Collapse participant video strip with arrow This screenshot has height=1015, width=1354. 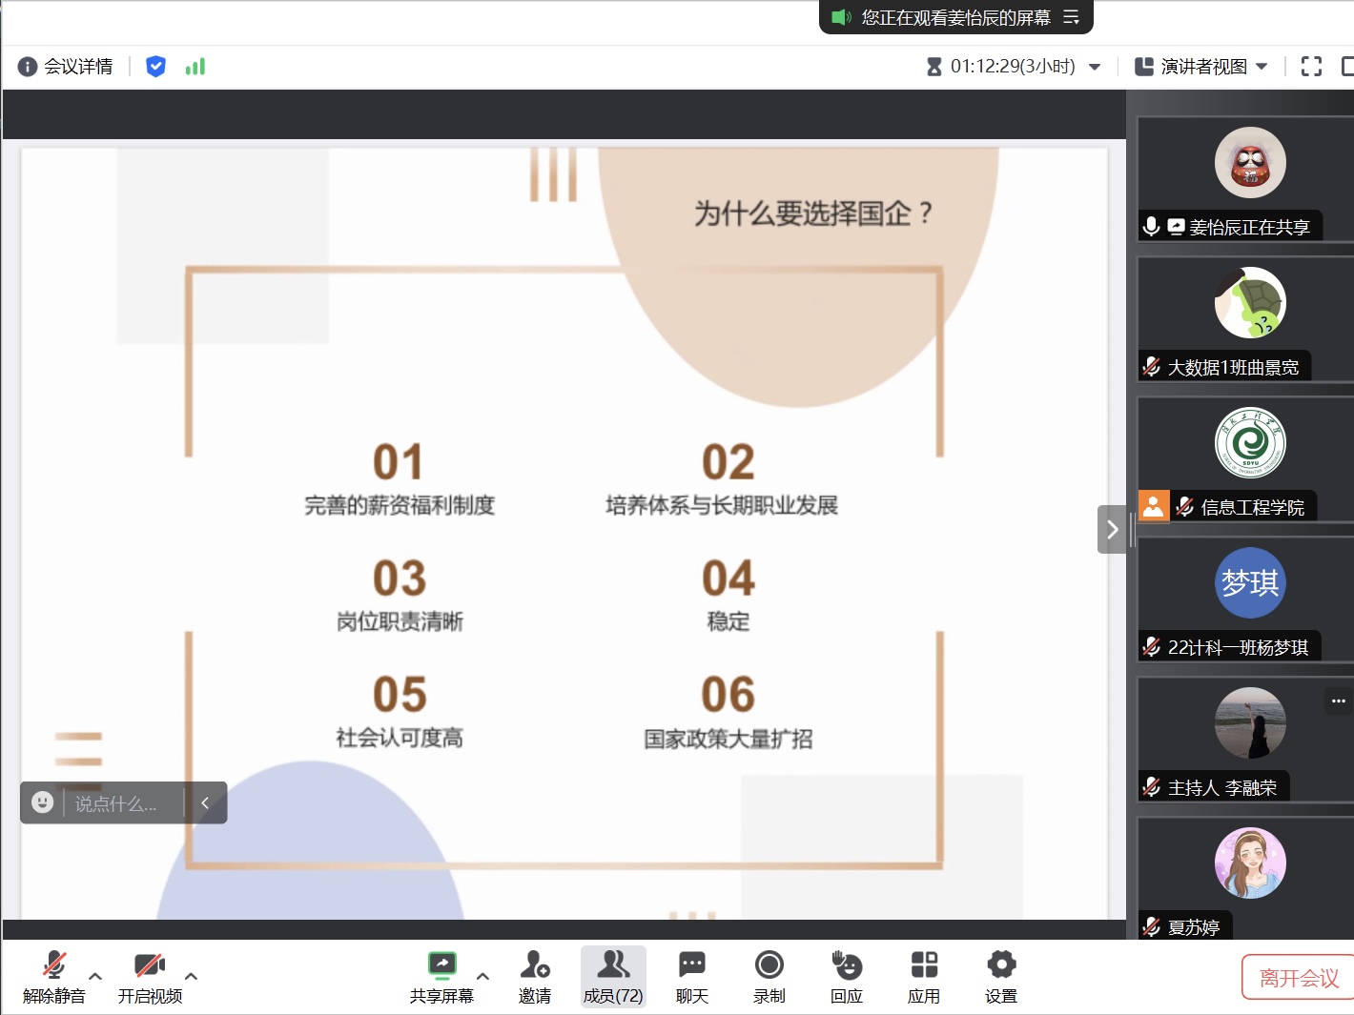pos(1112,529)
